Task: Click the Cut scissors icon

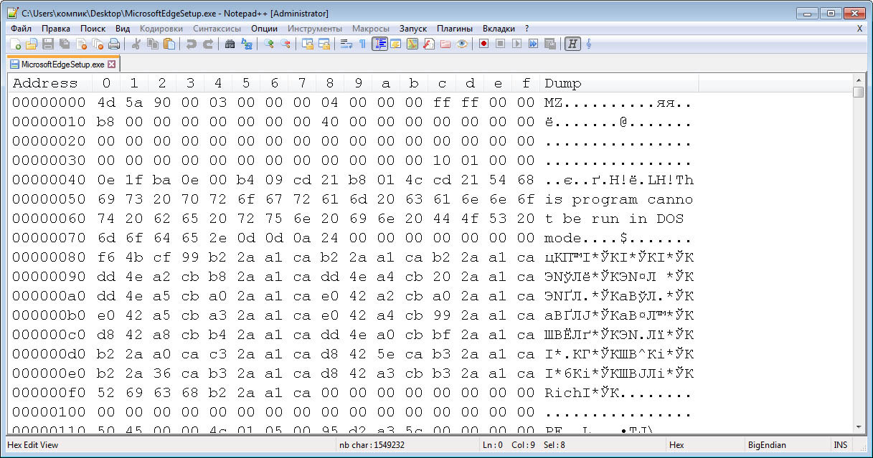Action: [x=137, y=44]
